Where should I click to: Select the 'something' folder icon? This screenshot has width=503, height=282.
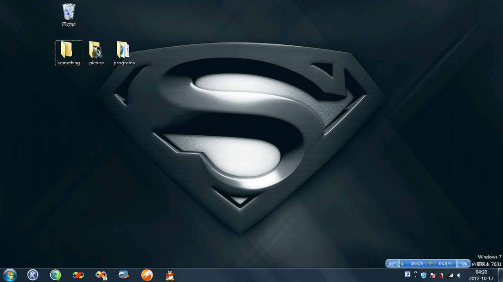coord(69,53)
